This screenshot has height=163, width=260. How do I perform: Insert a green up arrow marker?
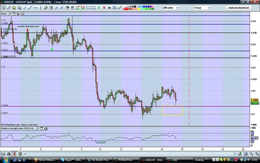click(x=99, y=8)
